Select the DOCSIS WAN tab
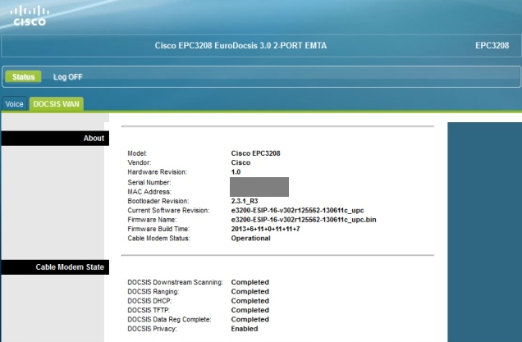Viewport: 522px width, 342px height. pos(57,104)
